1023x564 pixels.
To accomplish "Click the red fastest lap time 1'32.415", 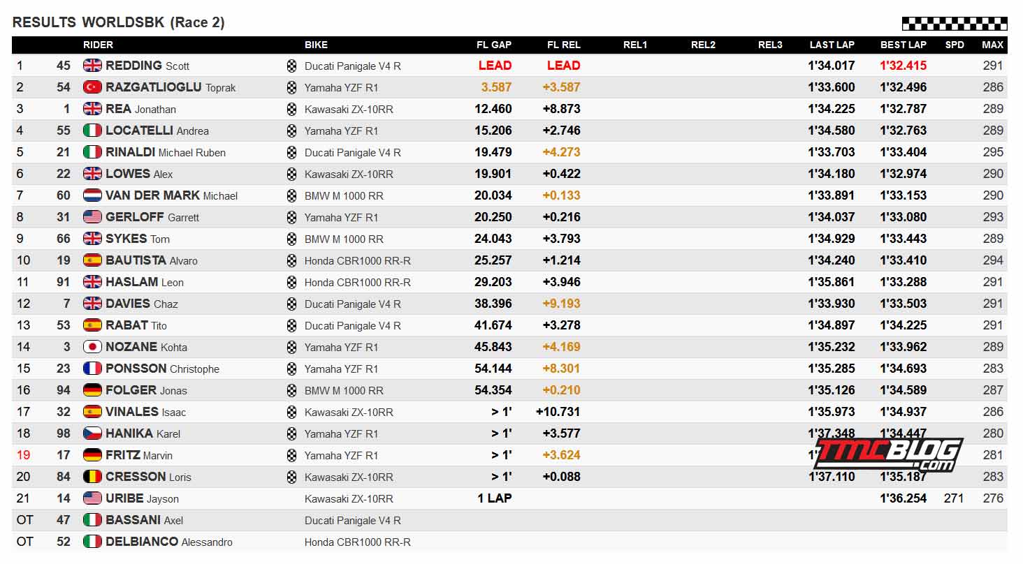I will (x=904, y=66).
